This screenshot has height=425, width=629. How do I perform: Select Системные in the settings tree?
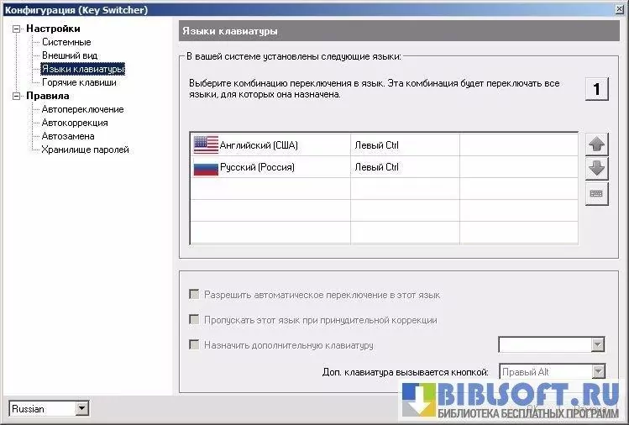(66, 42)
